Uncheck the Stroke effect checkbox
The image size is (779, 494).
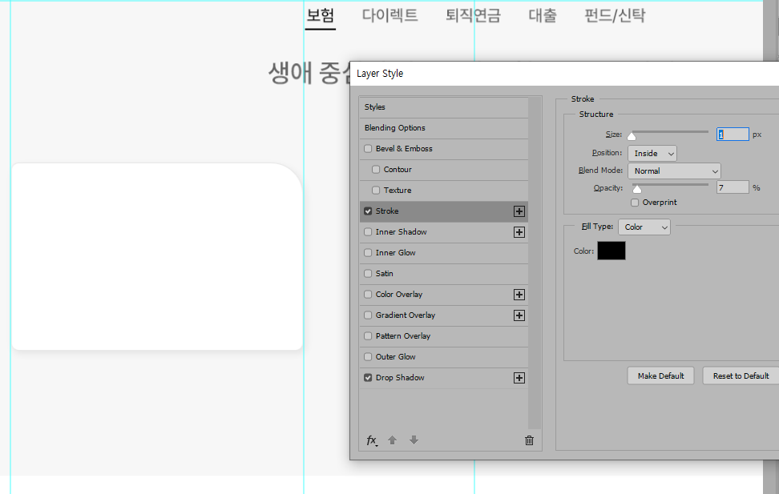(368, 211)
